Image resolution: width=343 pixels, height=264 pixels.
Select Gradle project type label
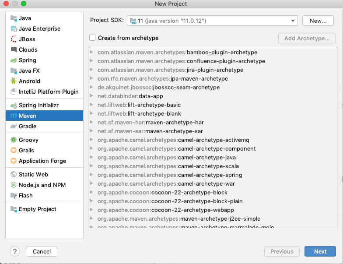pos(28,126)
